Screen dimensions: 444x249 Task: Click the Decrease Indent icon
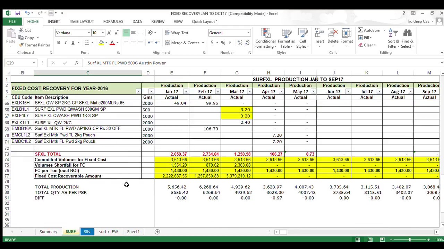pyautogui.click(x=150, y=43)
